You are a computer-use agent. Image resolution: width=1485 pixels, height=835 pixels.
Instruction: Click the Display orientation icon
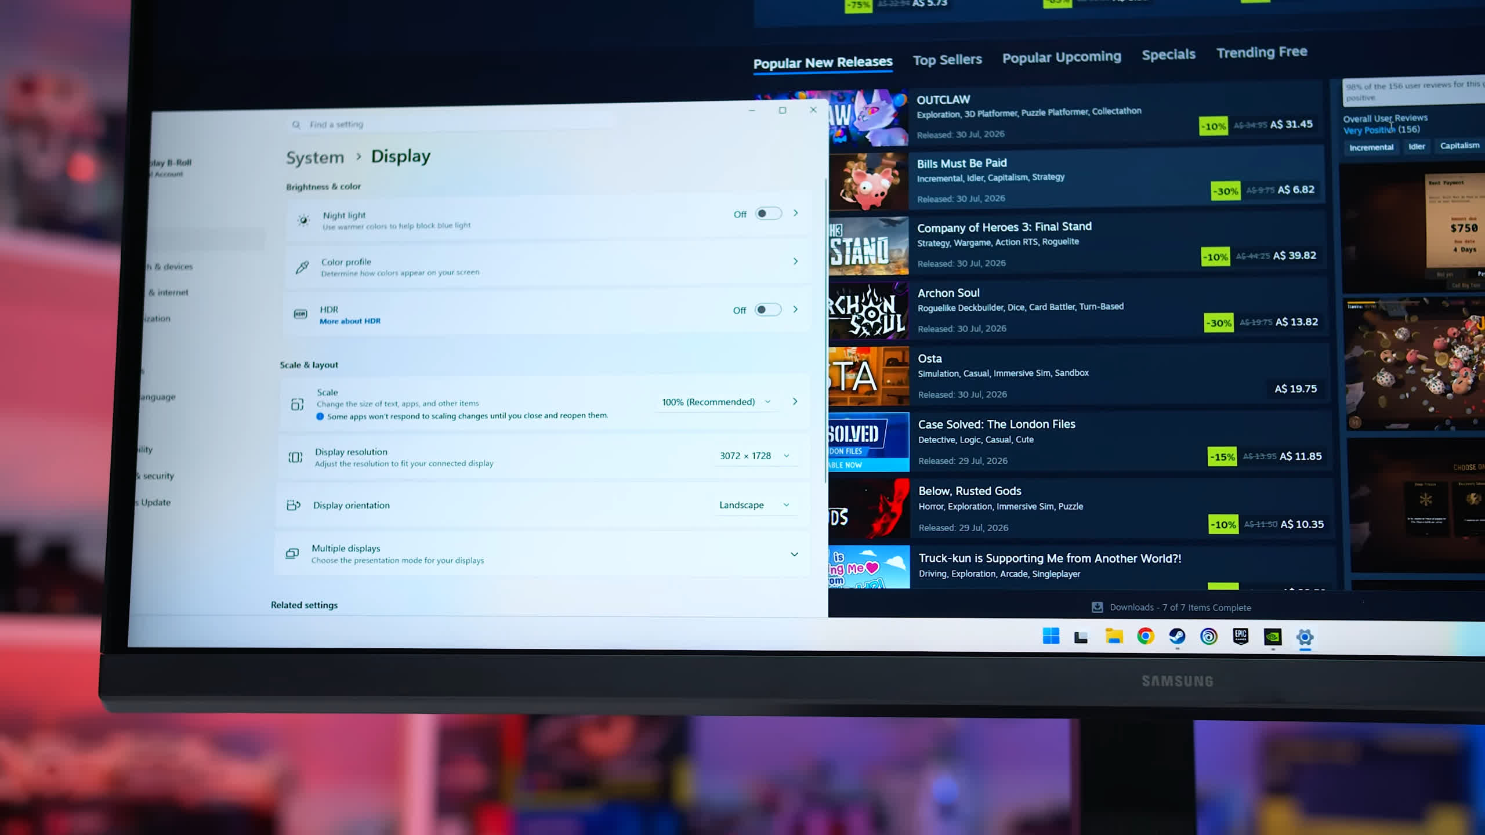tap(294, 505)
